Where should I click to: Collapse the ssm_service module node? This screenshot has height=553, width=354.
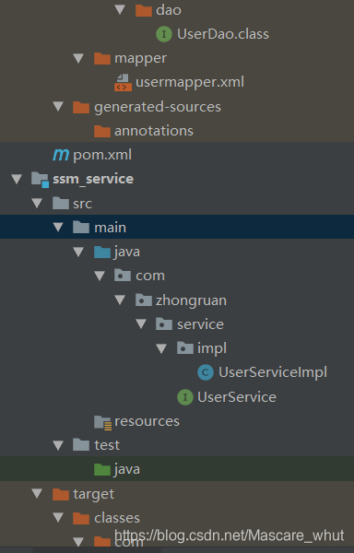pos(17,179)
